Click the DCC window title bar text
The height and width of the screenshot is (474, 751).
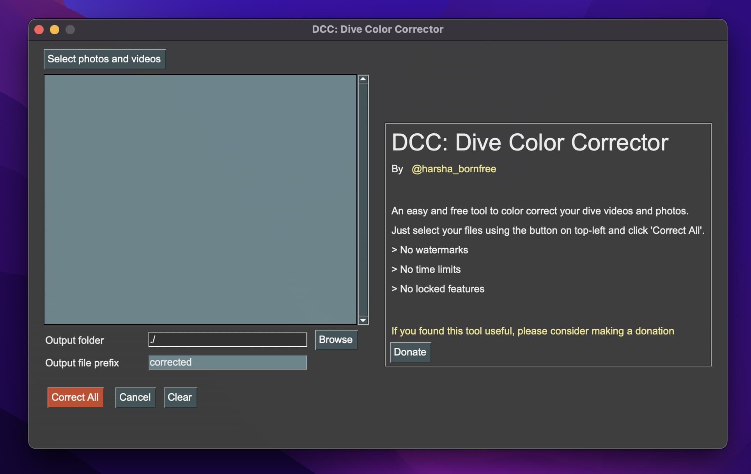click(x=377, y=29)
